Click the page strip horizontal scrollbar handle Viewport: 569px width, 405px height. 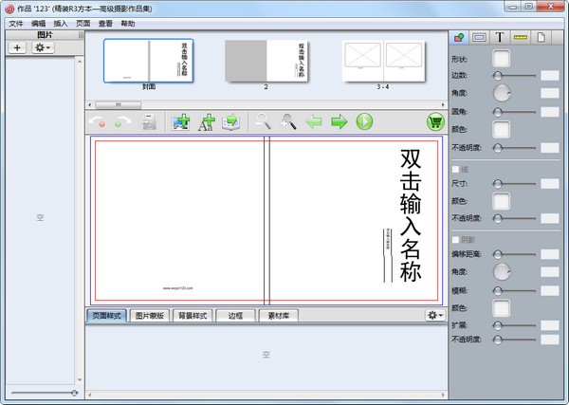(x=119, y=105)
